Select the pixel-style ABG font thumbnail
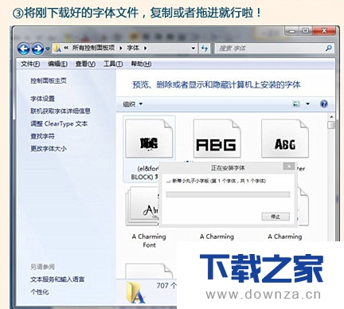This screenshot has height=309, width=344. [x=217, y=139]
